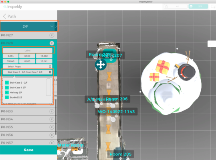Switch to the 2/F floor view
Image resolution: width=216 pixels, height=160 pixels.
198,6
